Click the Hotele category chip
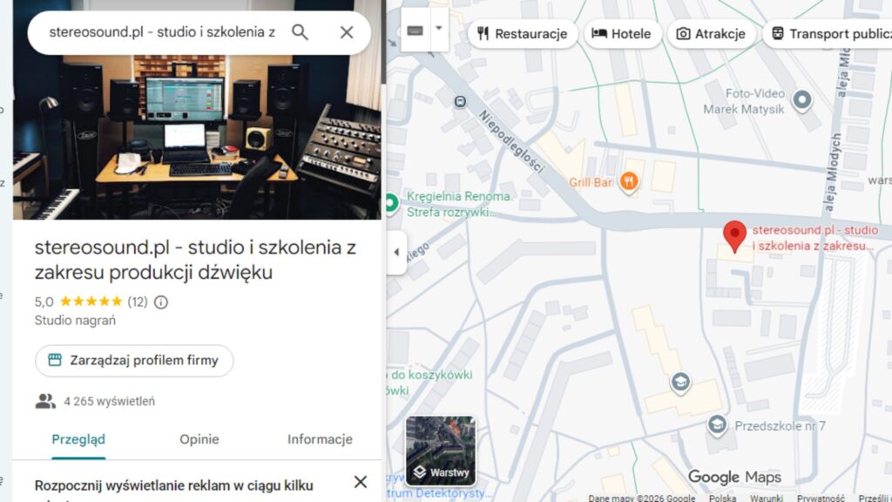This screenshot has height=502, width=892. [x=623, y=34]
